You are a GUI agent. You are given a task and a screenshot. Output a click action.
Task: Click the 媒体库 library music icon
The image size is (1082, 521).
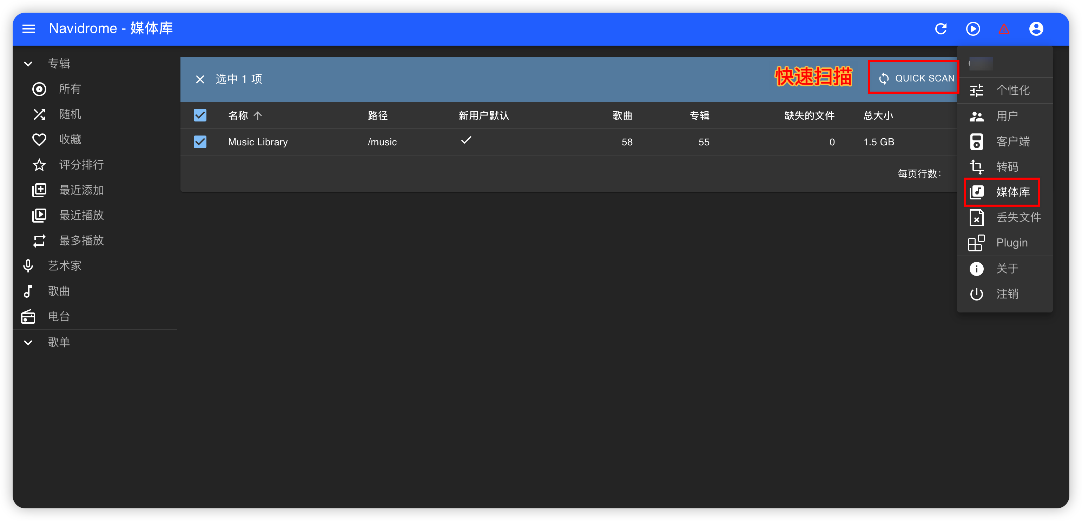[976, 192]
